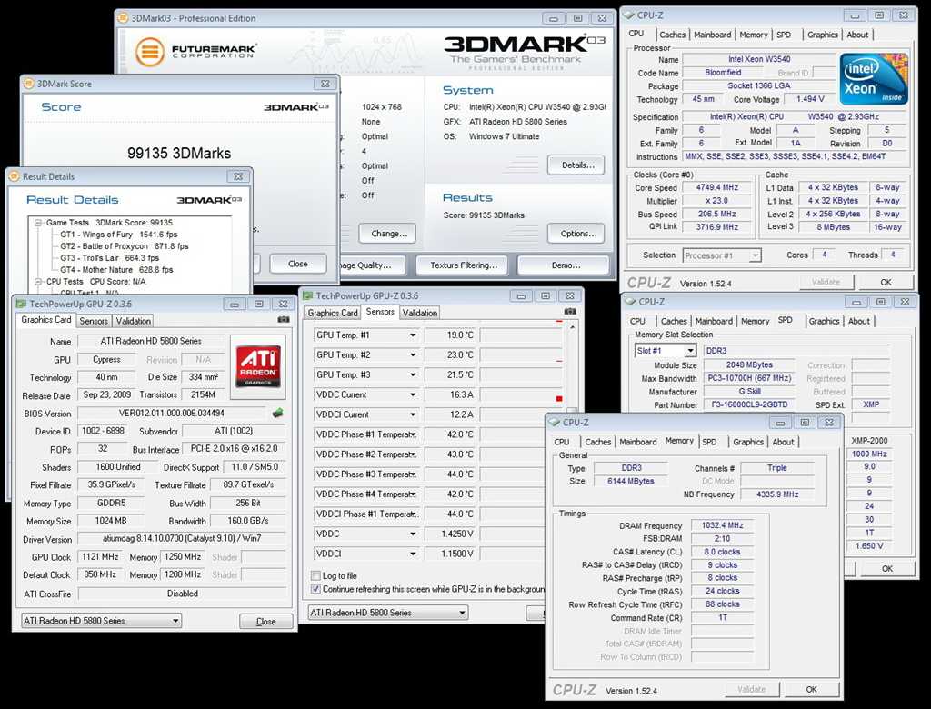Click the 3DMark Score window title icon
This screenshot has width=931, height=709.
(28, 84)
